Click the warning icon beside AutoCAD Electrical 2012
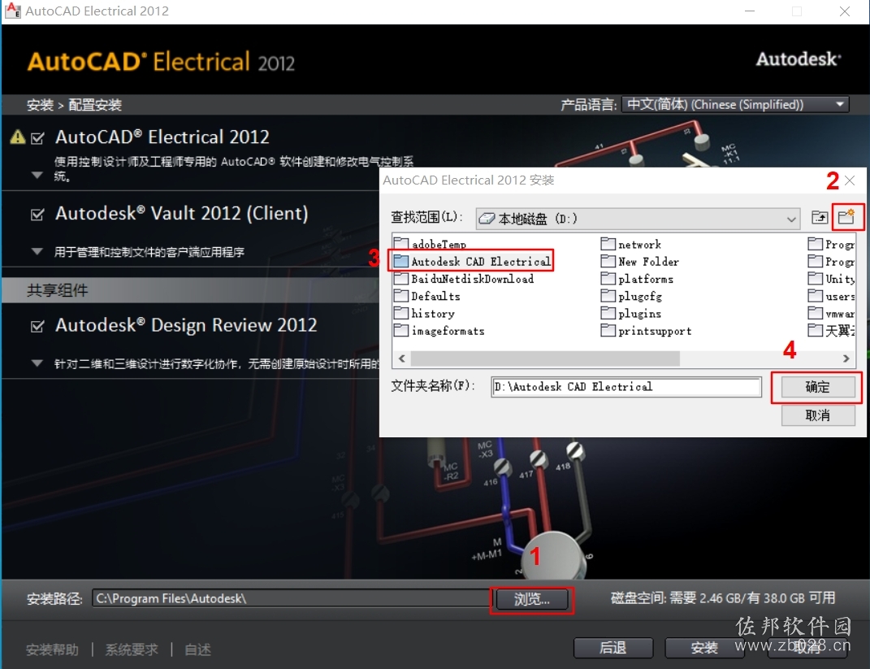870x669 pixels. (18, 137)
